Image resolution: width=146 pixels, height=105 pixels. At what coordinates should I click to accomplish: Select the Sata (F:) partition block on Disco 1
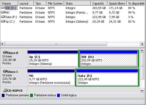tap(107, 77)
